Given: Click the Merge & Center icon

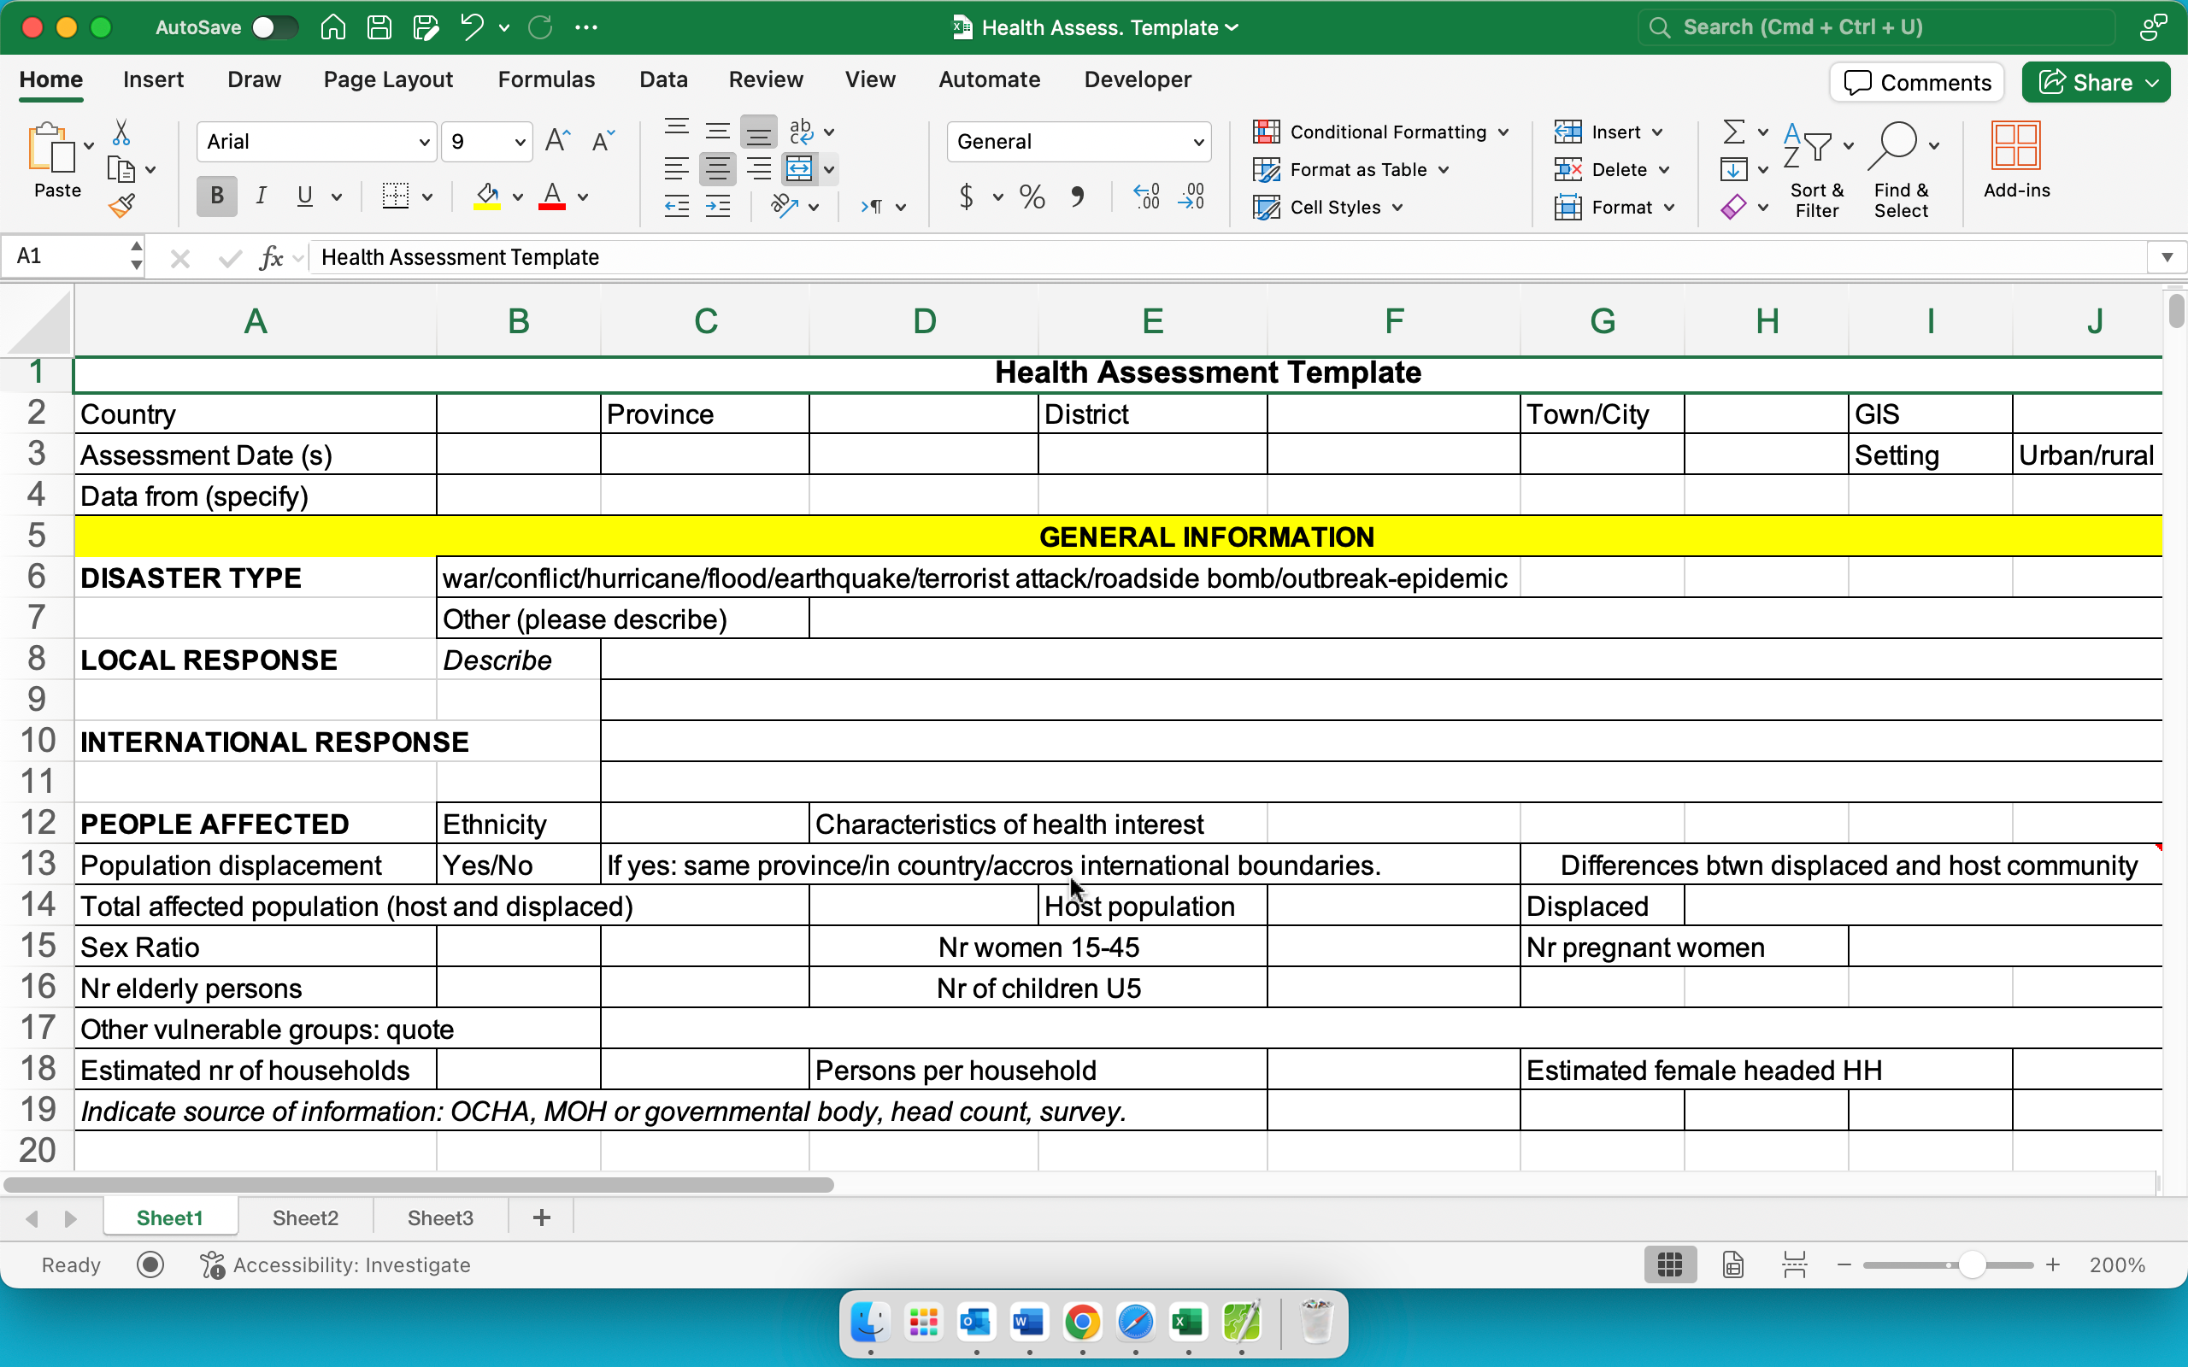Looking at the screenshot, I should (x=799, y=169).
